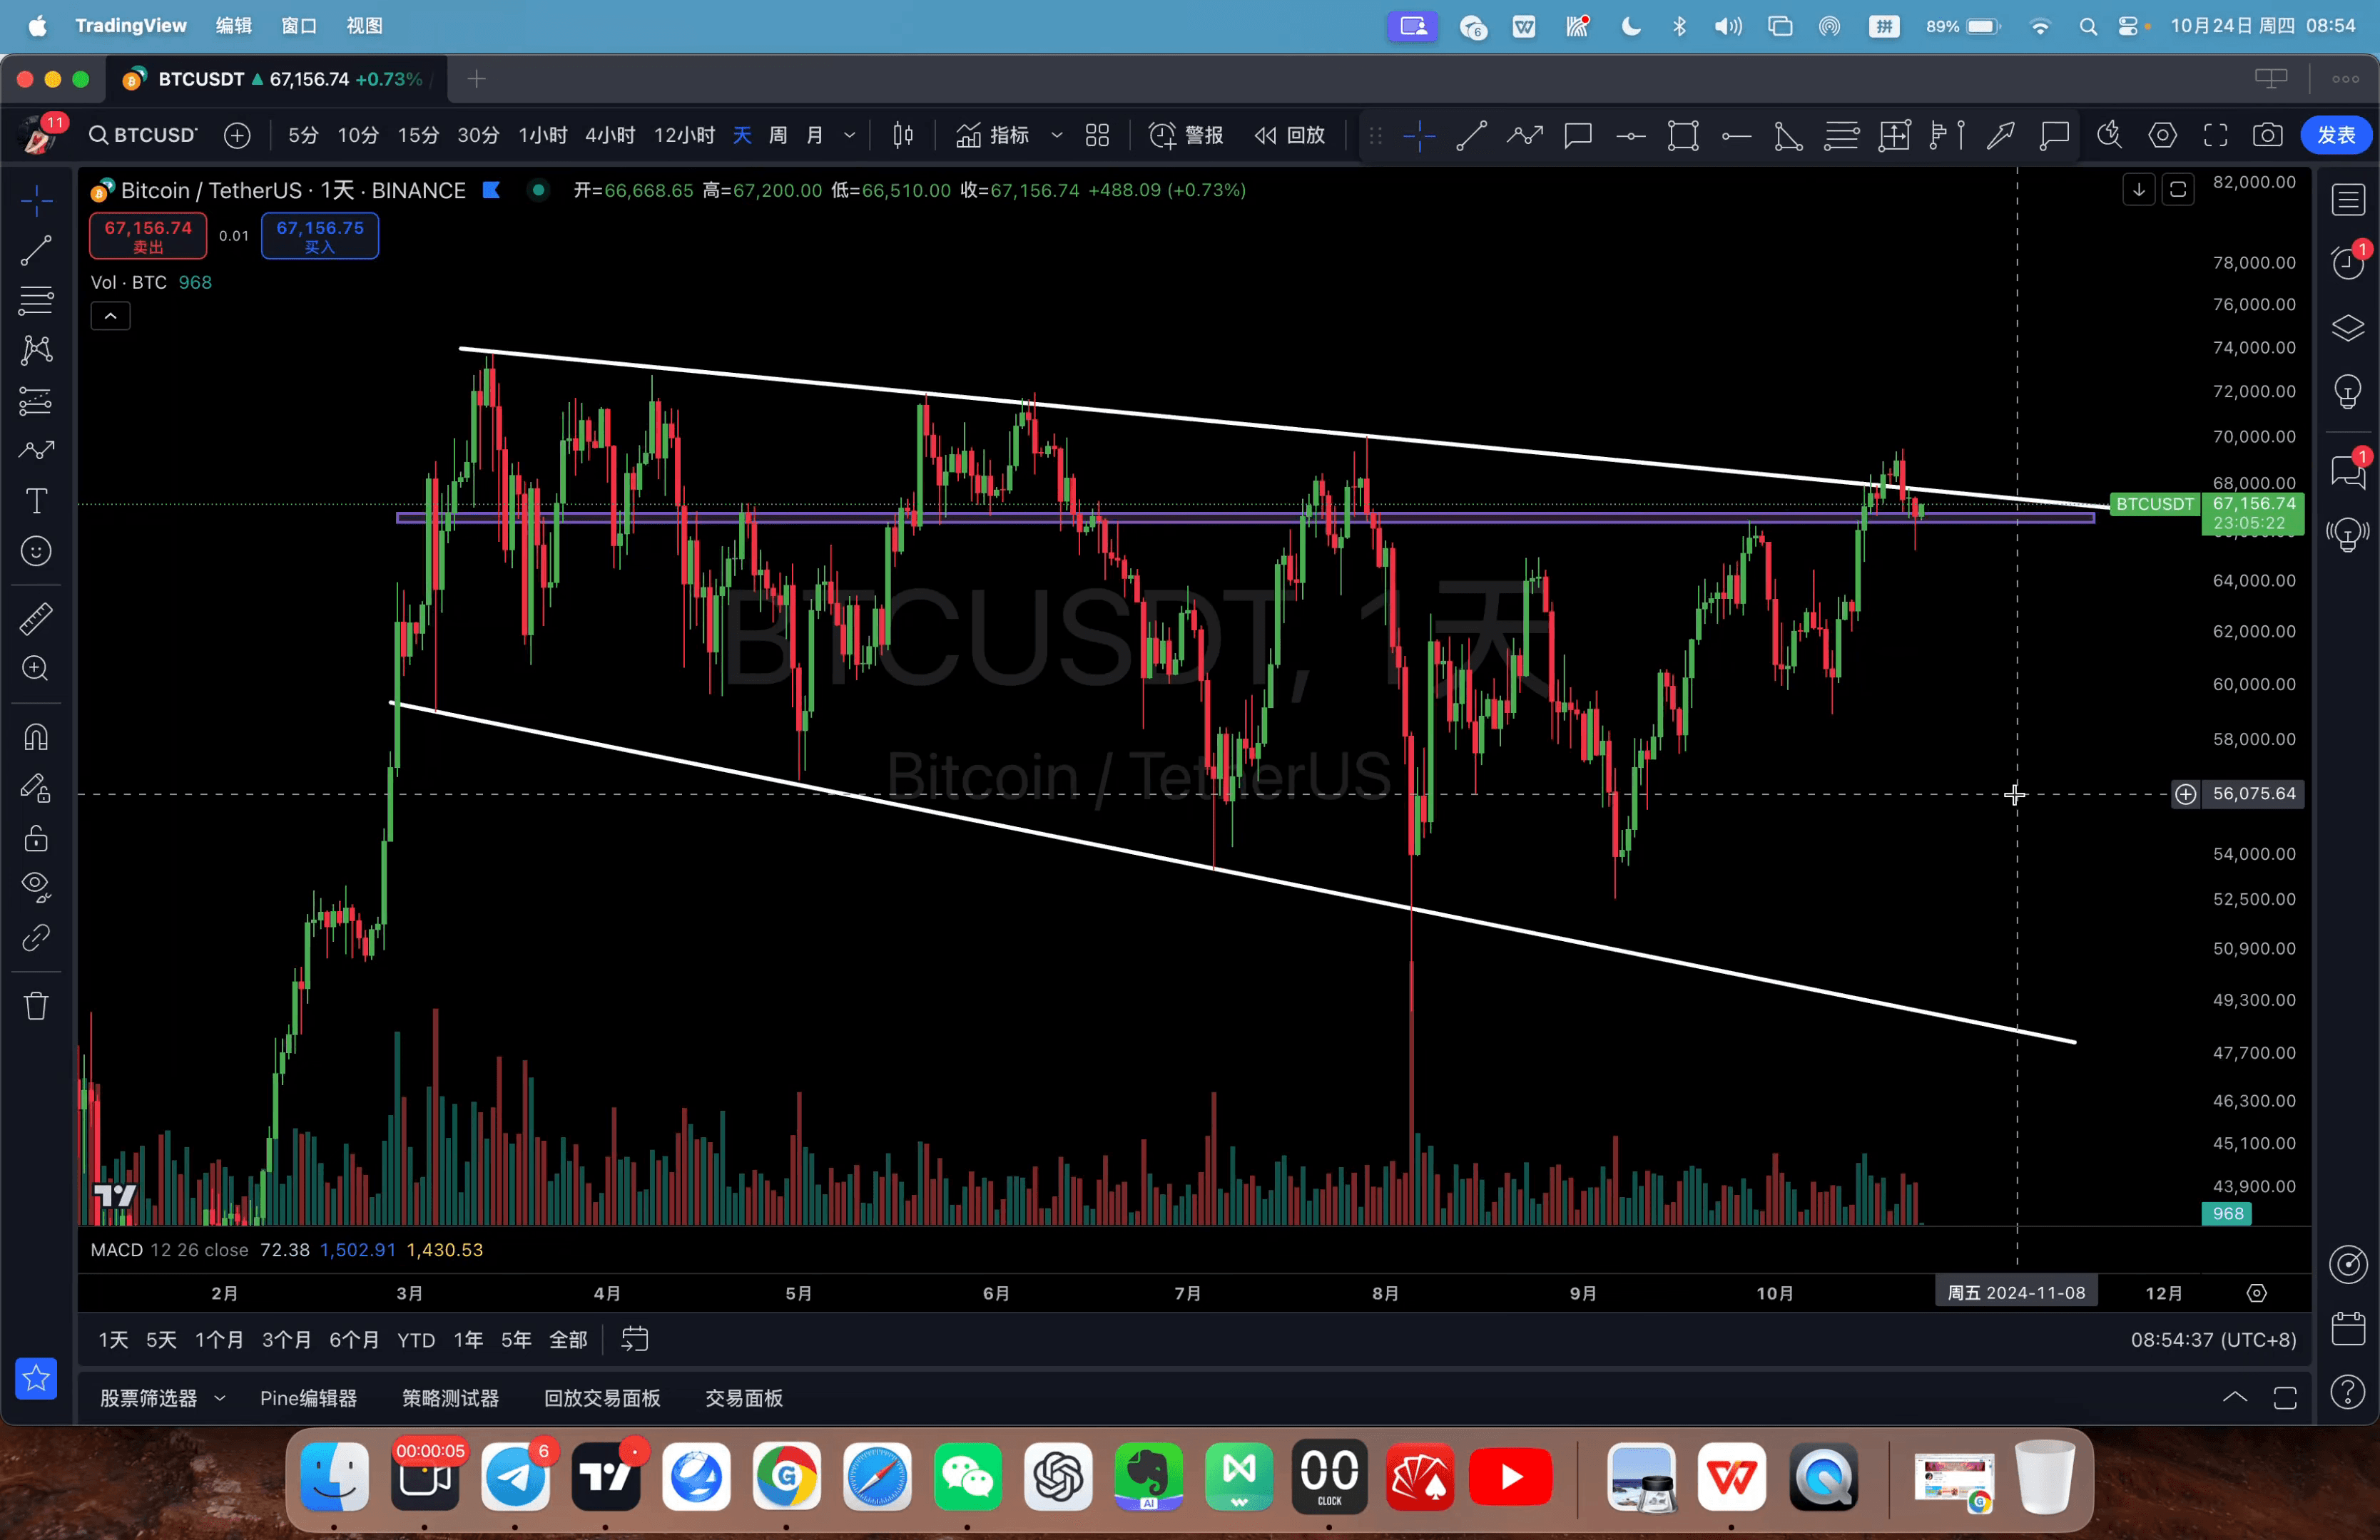2380x1540 pixels.
Task: Start 回放 bar replay mode
Action: tap(1290, 135)
